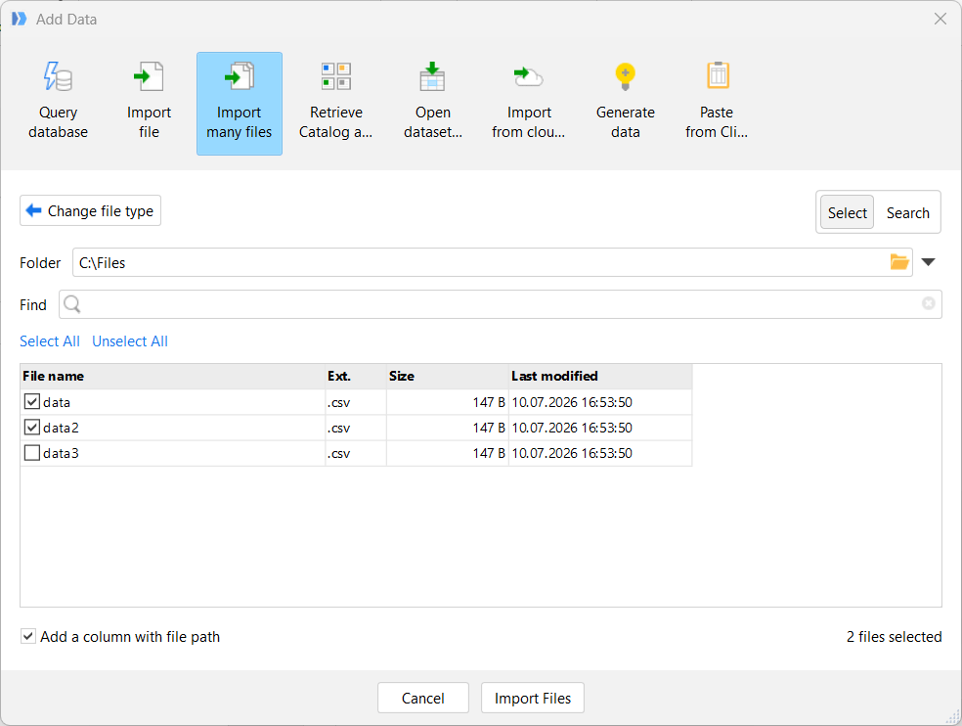
Task: Click the modified date of data2
Action: click(x=572, y=428)
